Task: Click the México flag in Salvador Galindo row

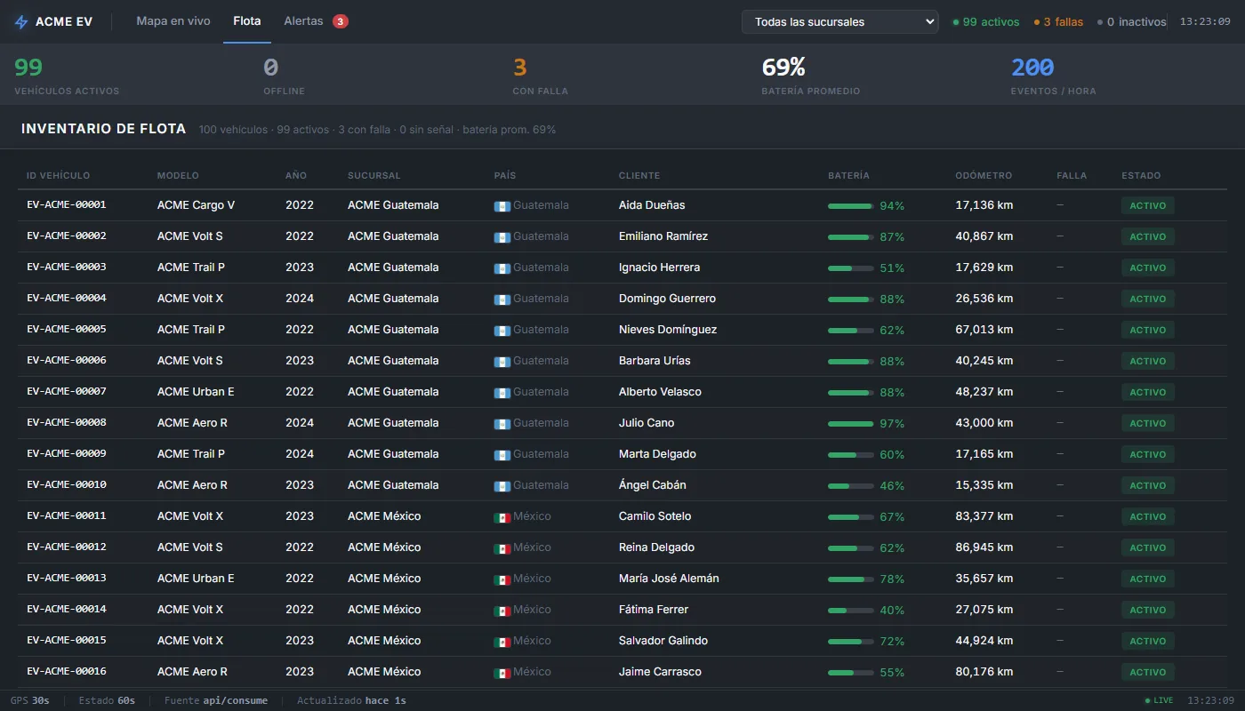Action: (x=502, y=642)
